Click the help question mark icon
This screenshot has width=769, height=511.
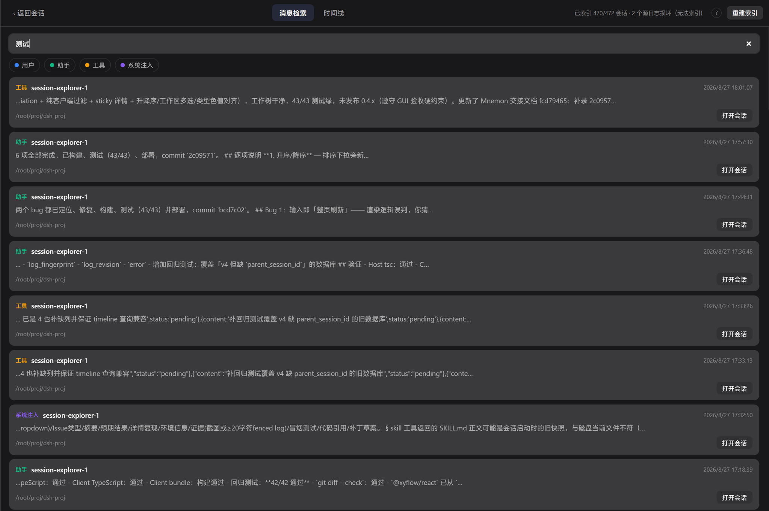pyautogui.click(x=716, y=13)
